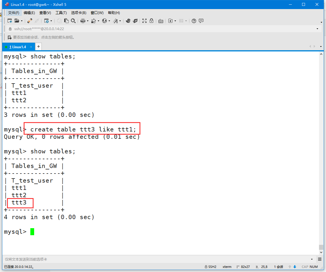Click the terminal scrollbar down arrow

[x=321, y=252]
